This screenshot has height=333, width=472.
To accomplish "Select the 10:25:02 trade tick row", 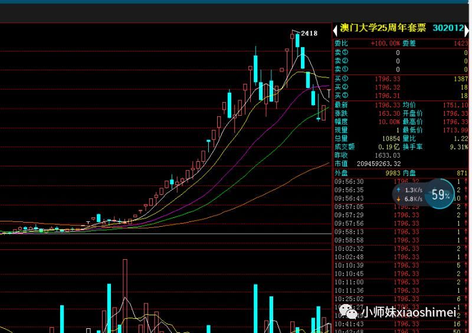I will 401,299.
